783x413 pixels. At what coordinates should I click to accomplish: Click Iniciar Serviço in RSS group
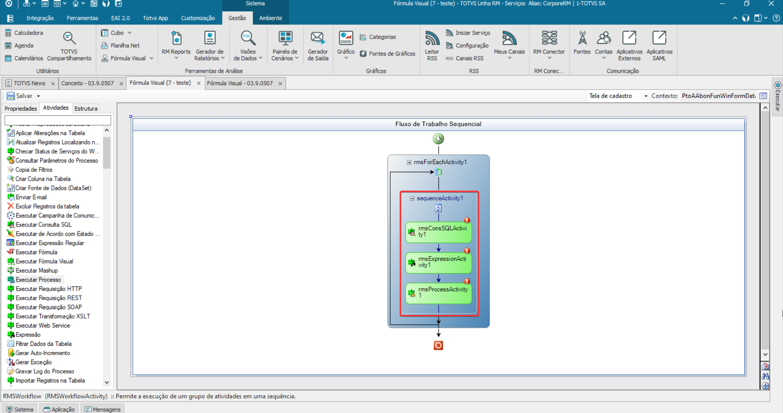[468, 33]
